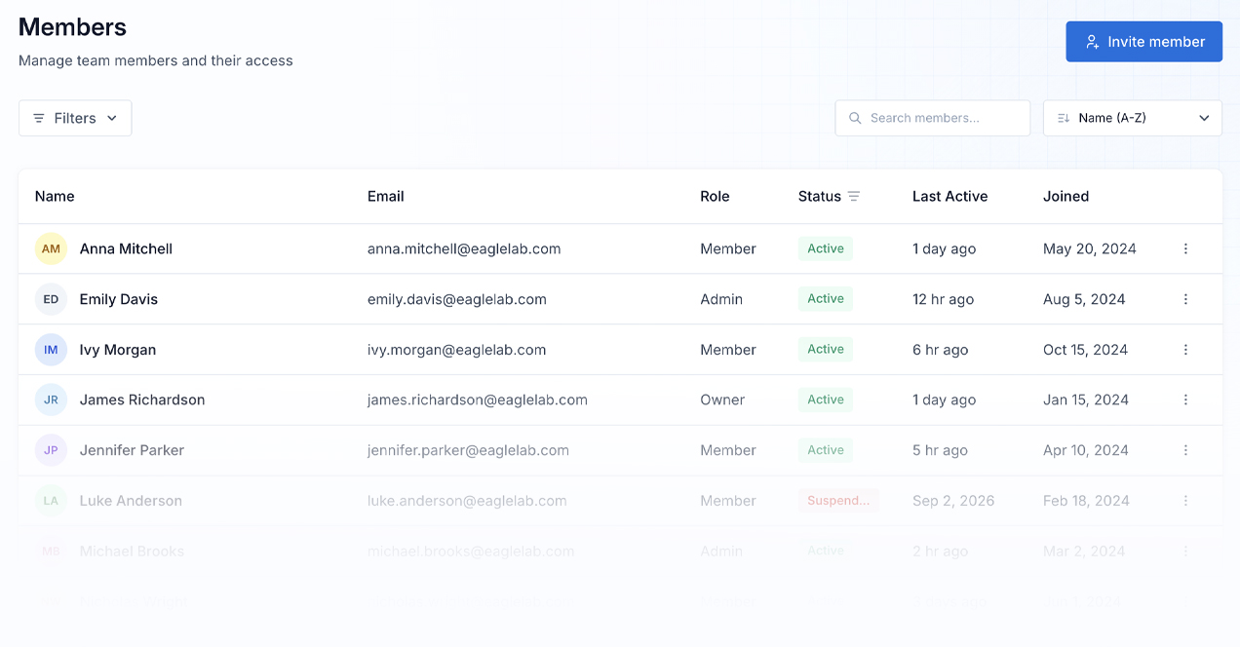Image resolution: width=1240 pixels, height=647 pixels.
Task: Click email luke.anderson@eaglelab.com
Action: (x=467, y=501)
